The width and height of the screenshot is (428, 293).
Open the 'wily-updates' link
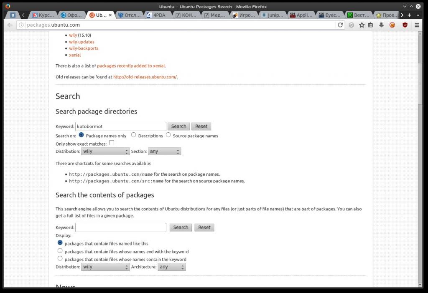point(82,42)
